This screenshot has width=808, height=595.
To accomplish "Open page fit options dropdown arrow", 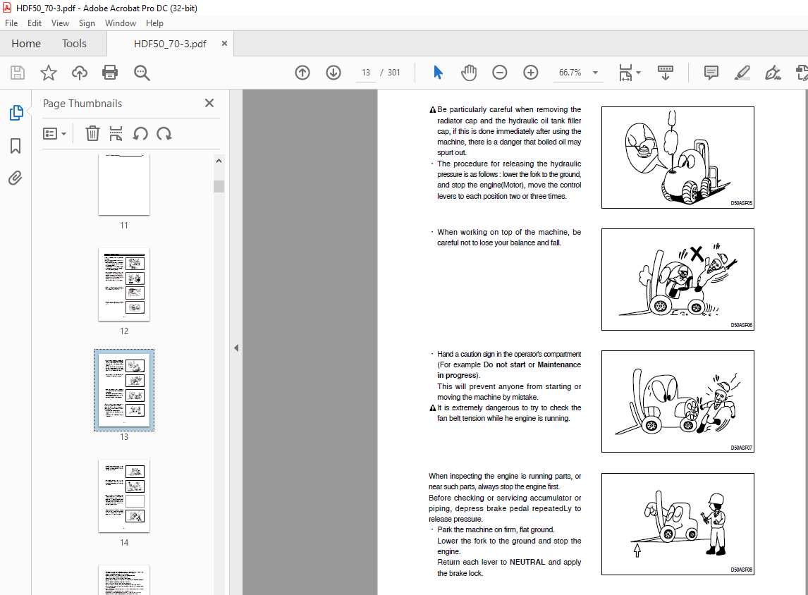I will point(639,73).
